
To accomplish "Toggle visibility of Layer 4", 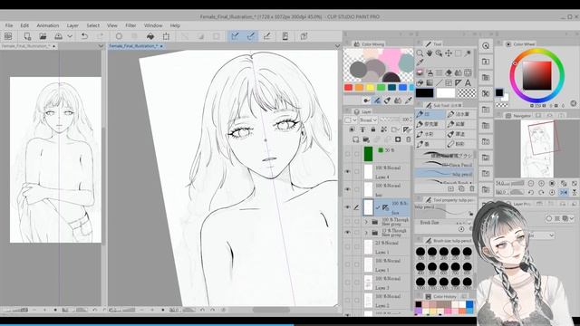I will 347,172.
